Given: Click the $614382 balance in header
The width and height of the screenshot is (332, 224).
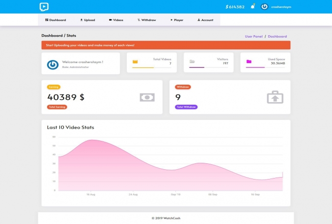Looking at the screenshot, I should click(235, 7).
